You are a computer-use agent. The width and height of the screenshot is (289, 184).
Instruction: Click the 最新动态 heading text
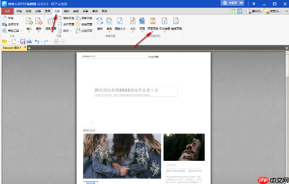tap(89, 130)
